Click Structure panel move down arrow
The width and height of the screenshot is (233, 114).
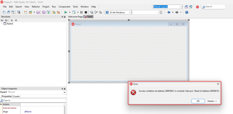tap(16, 20)
